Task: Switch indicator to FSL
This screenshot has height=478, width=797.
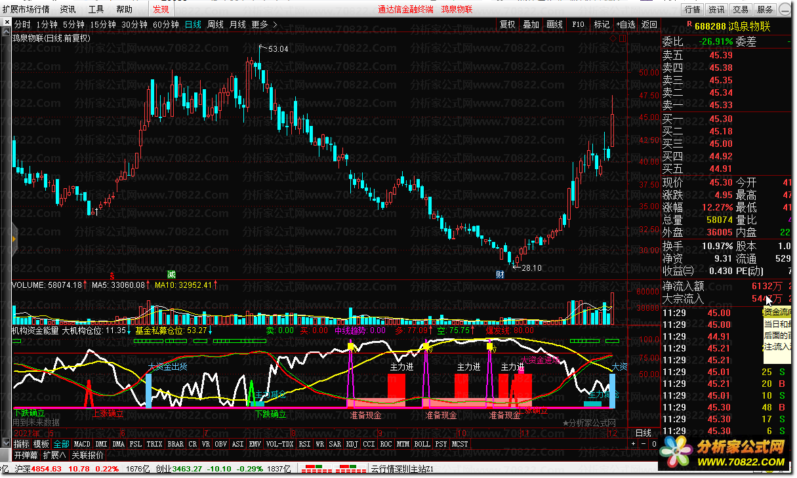Action: pos(136,444)
